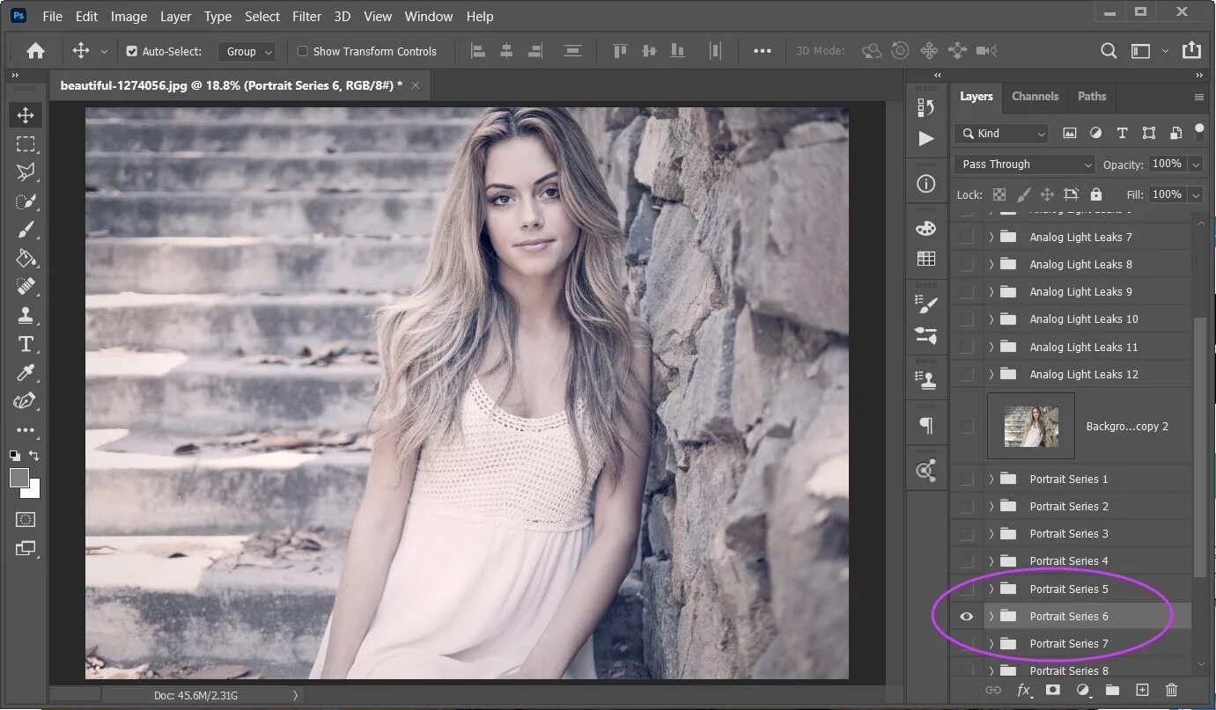Select the Brush tool
The height and width of the screenshot is (710, 1216).
(26, 230)
